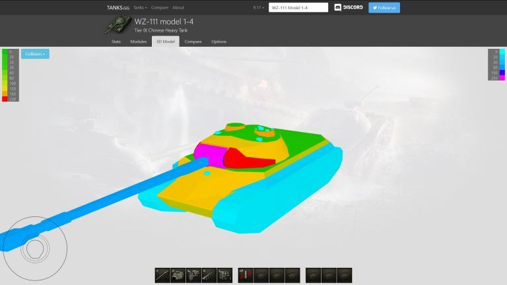This screenshot has height=285, width=507.
Task: Switch to the Stats tab
Action: pyautogui.click(x=116, y=42)
